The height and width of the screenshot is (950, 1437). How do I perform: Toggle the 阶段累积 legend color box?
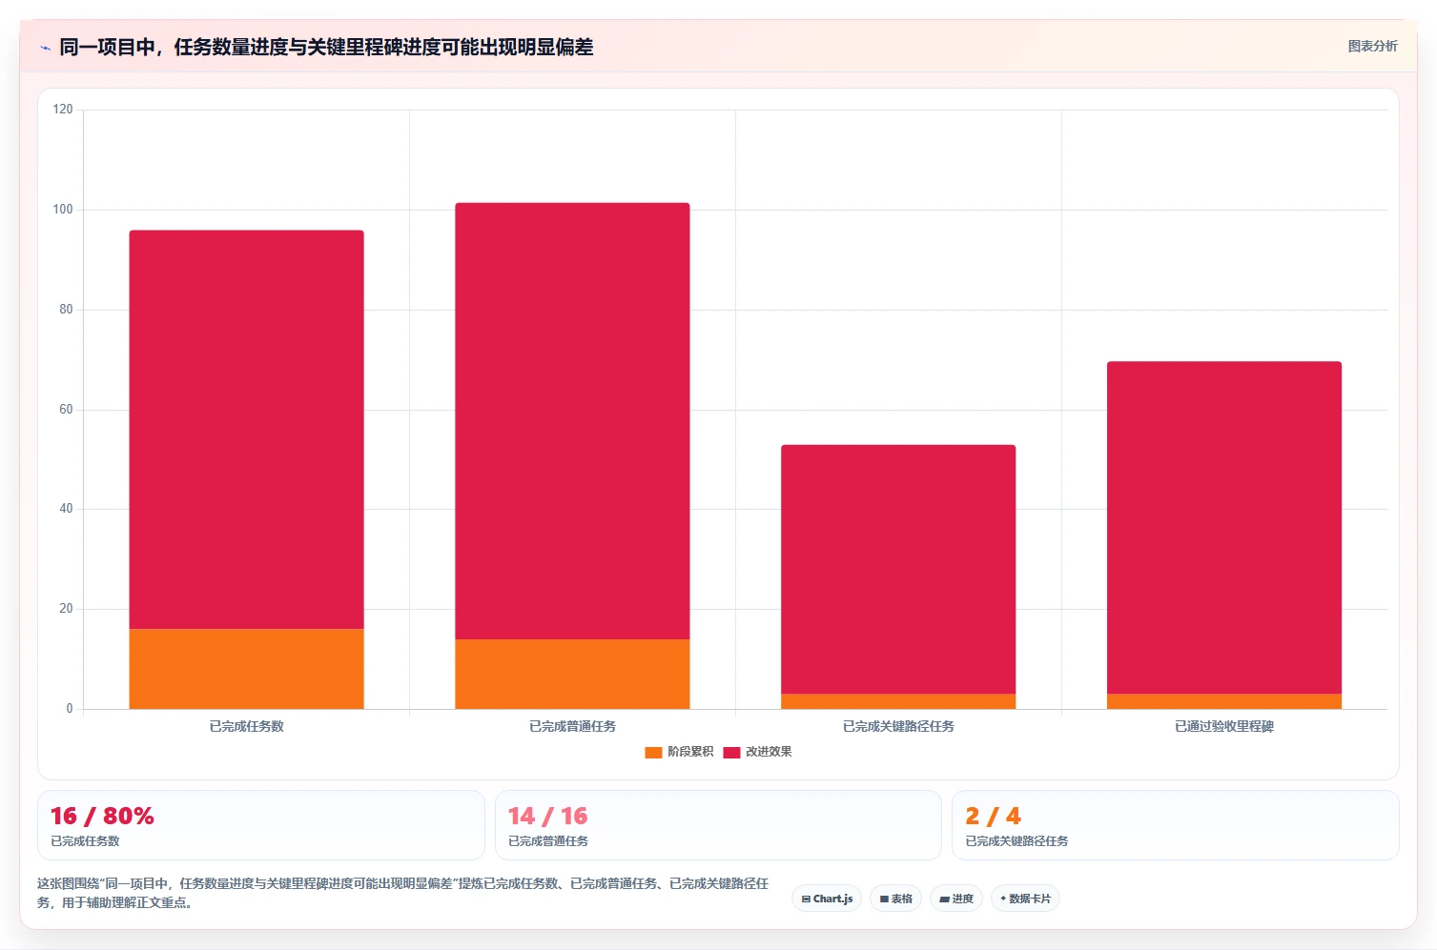pyautogui.click(x=653, y=752)
